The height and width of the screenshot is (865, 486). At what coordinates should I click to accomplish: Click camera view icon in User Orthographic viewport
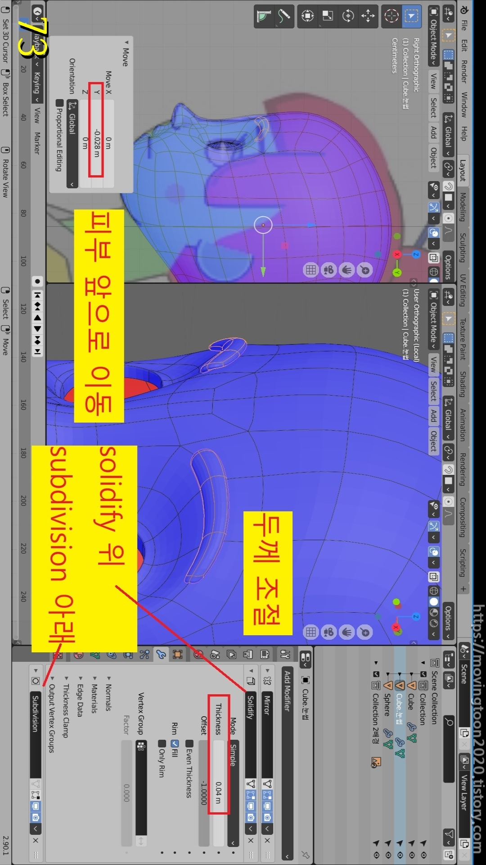click(329, 632)
